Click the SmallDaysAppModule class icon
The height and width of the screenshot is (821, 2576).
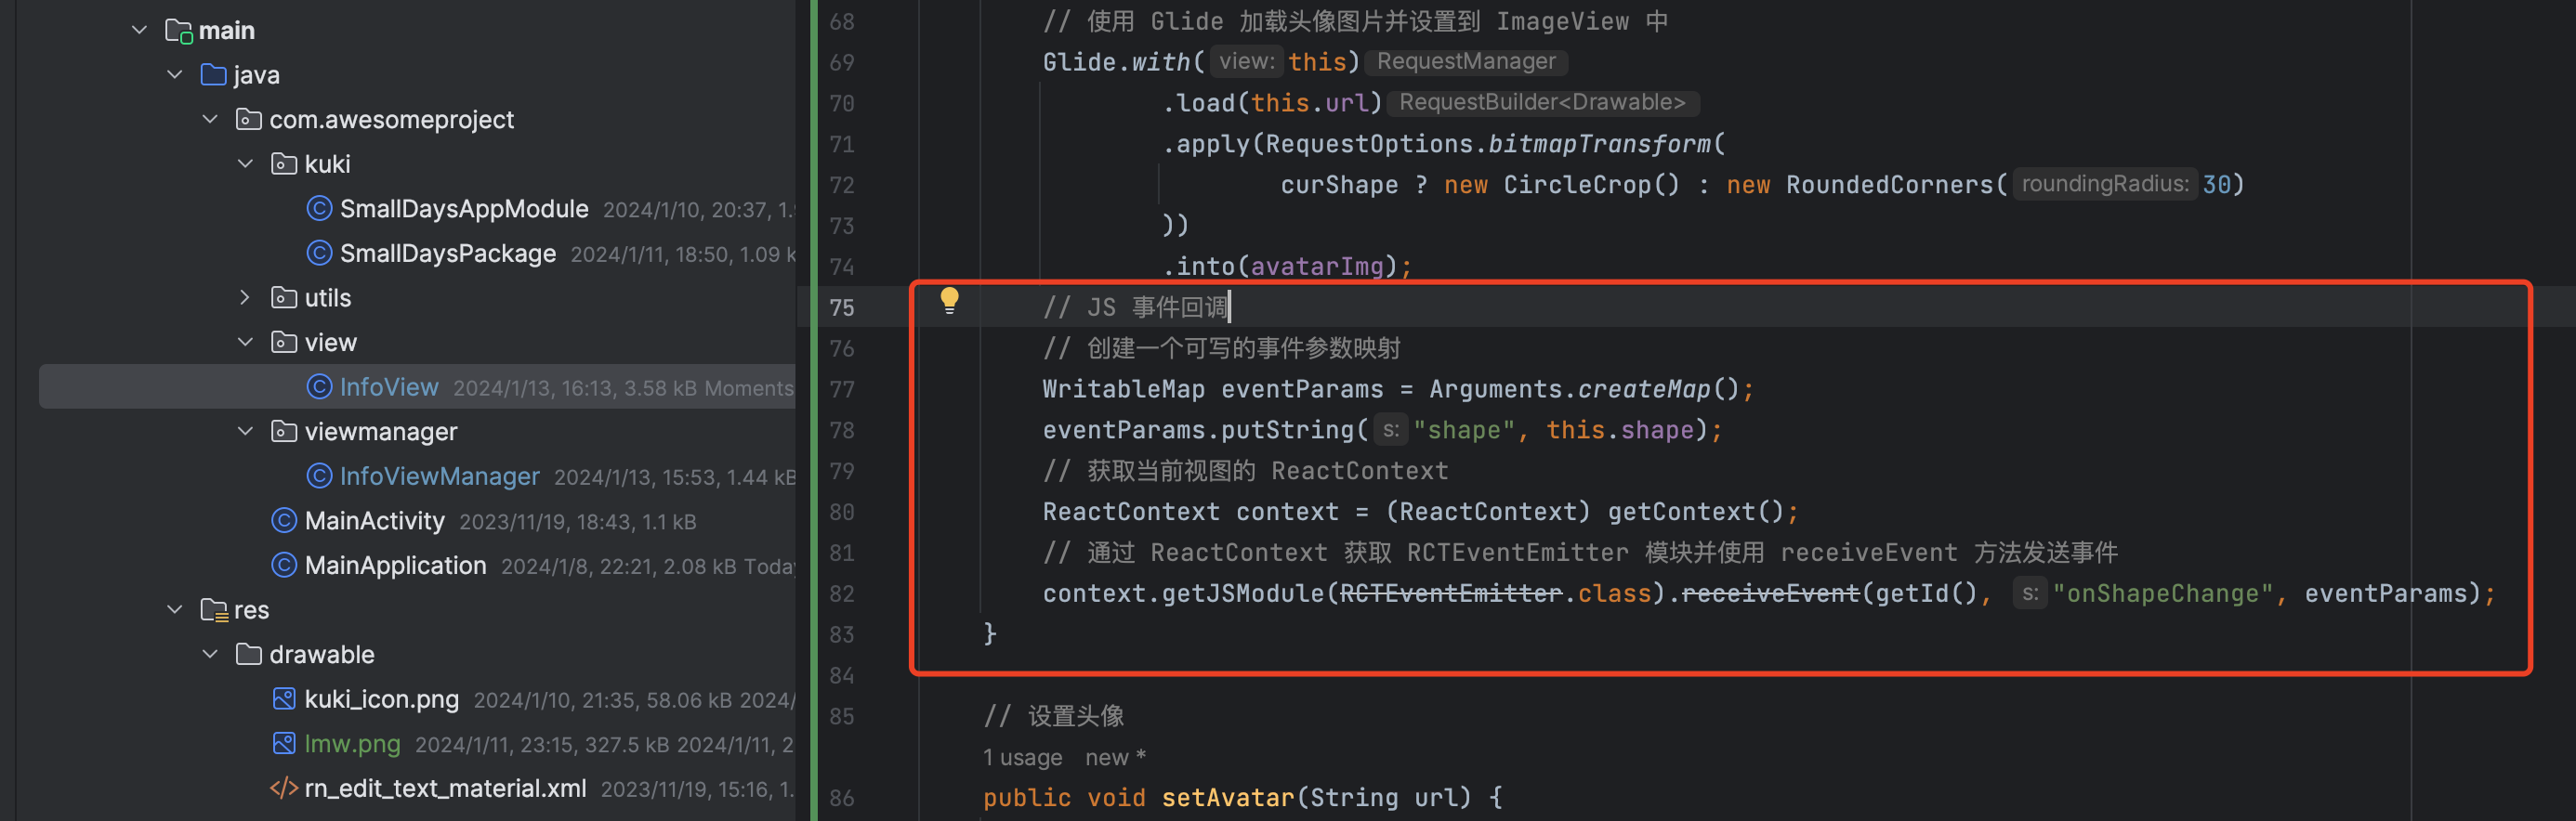319,208
